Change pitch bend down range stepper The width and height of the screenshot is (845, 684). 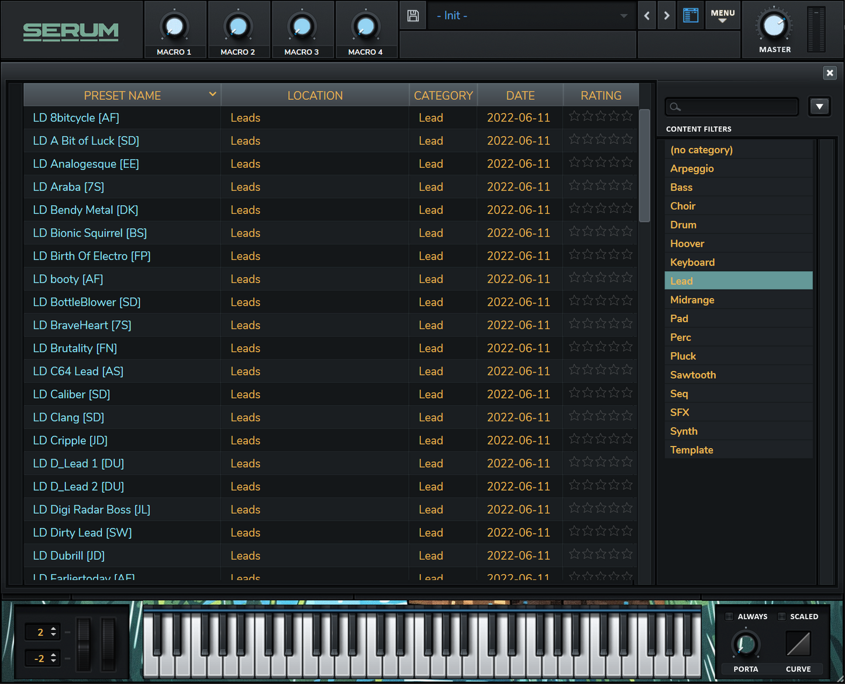[53, 658]
